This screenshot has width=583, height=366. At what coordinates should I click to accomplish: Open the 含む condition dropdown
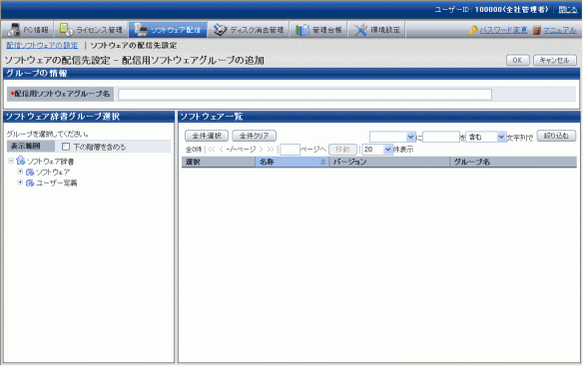(x=485, y=137)
